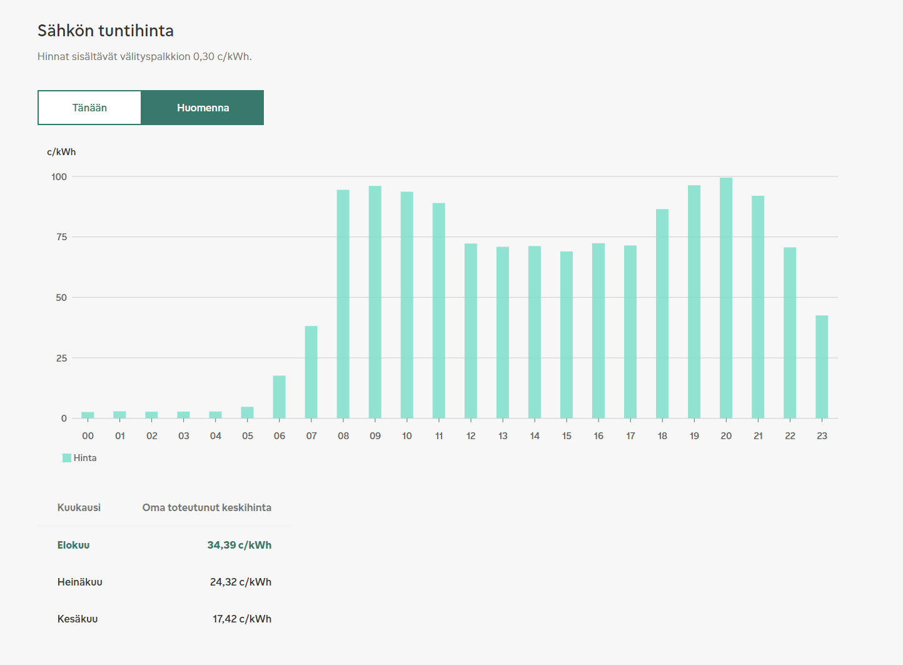Image resolution: width=903 pixels, height=665 pixels.
Task: Click the y-axis value 100
Action: 59,177
